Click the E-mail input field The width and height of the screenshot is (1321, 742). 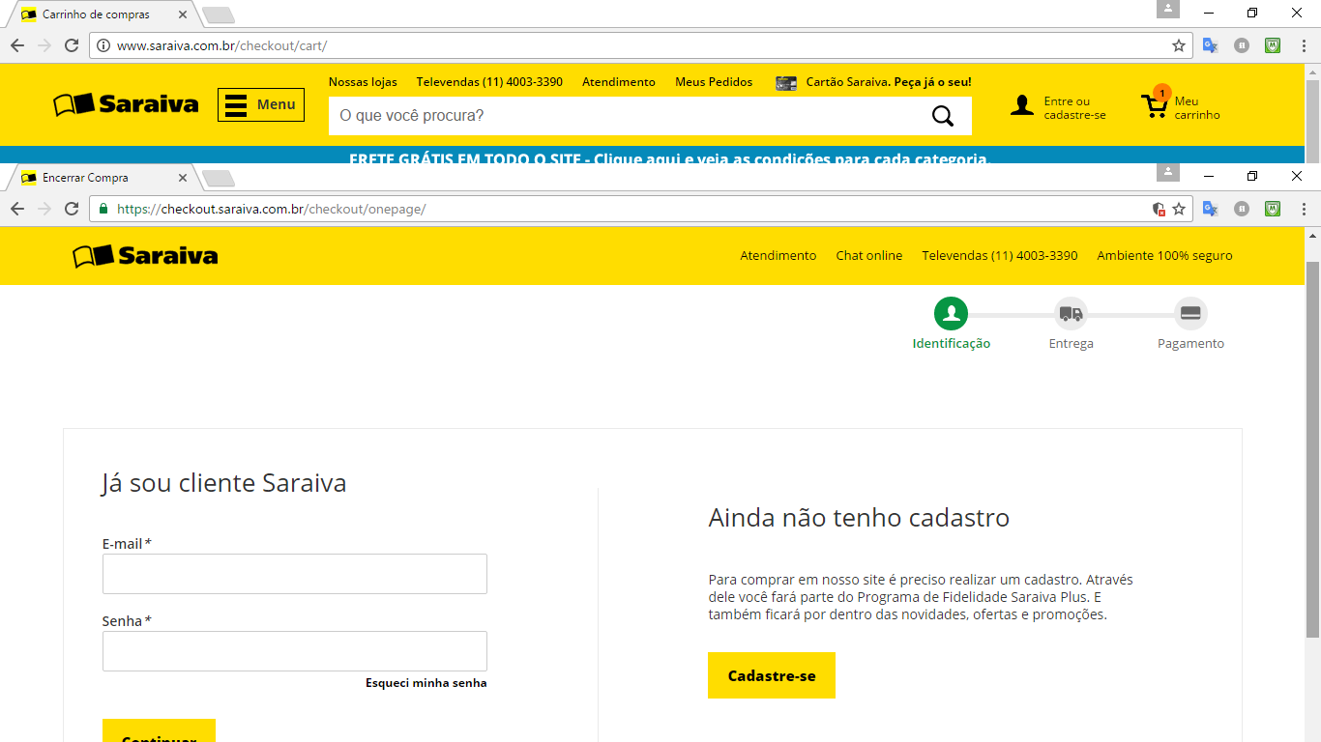[x=295, y=574]
